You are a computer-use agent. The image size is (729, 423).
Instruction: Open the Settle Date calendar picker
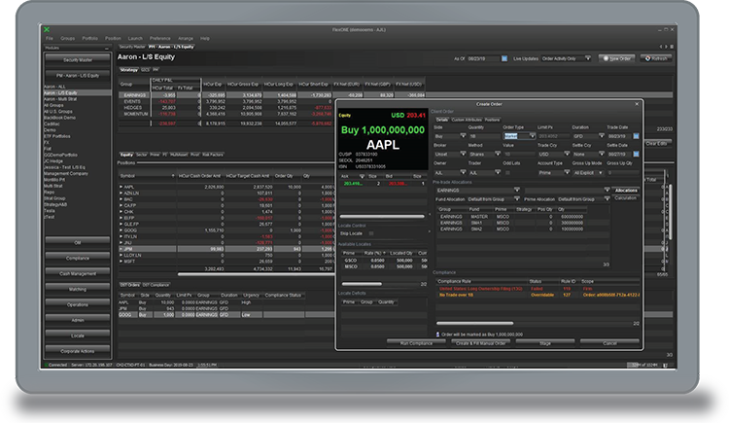(x=636, y=154)
